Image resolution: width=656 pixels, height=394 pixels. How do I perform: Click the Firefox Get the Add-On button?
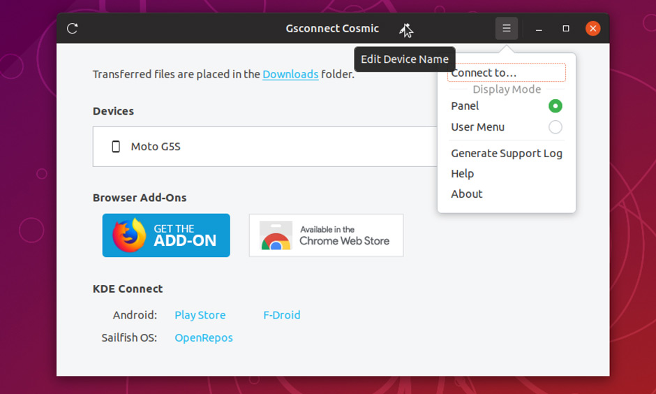[x=166, y=235]
